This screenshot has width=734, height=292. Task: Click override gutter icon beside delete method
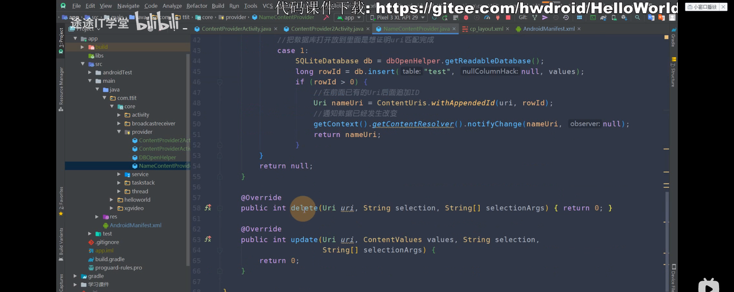pos(208,208)
